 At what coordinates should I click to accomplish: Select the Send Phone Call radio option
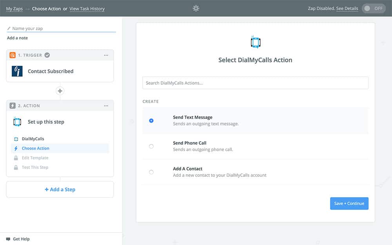[x=151, y=146]
